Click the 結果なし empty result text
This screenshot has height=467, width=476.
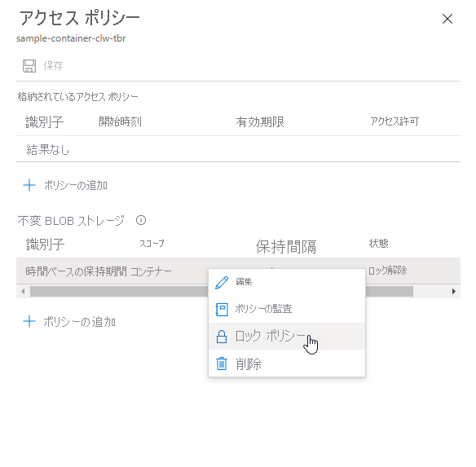47,149
